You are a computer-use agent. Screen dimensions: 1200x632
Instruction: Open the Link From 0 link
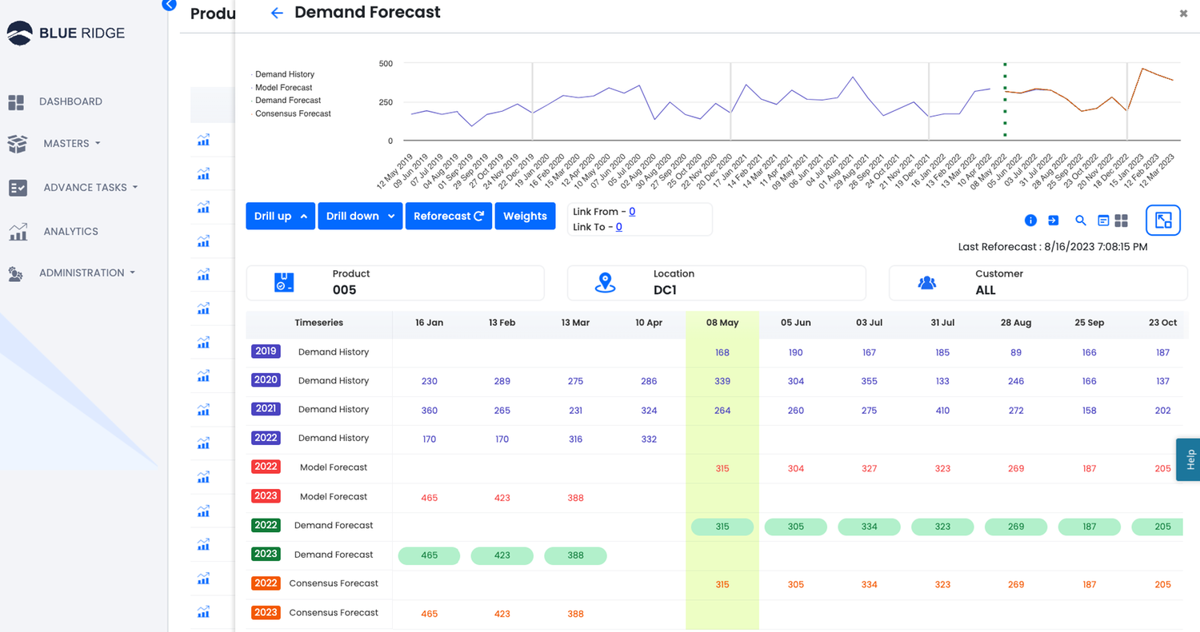631,211
